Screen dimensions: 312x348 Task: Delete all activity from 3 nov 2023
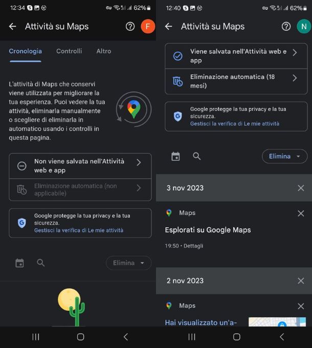tap(301, 188)
